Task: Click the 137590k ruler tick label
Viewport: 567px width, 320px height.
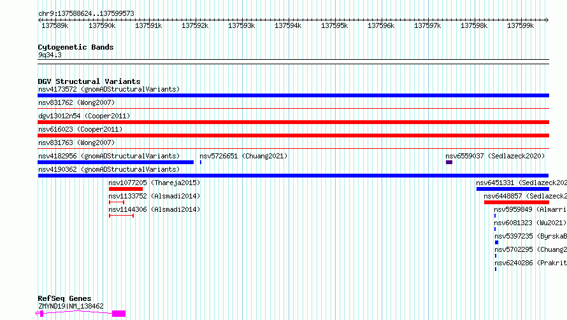Action: 102,25
